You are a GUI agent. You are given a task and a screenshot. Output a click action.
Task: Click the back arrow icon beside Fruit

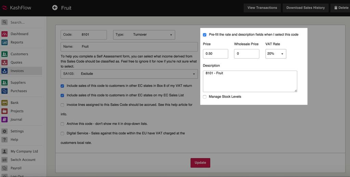tap(55, 8)
